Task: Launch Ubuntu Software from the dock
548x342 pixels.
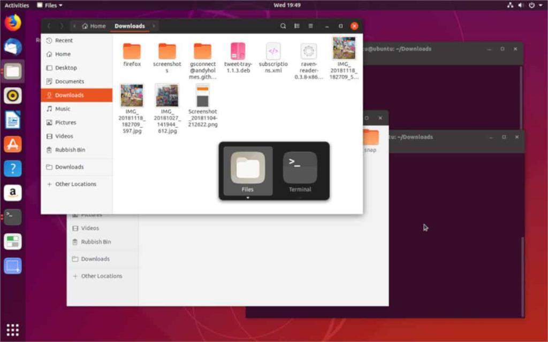Action: tap(13, 144)
